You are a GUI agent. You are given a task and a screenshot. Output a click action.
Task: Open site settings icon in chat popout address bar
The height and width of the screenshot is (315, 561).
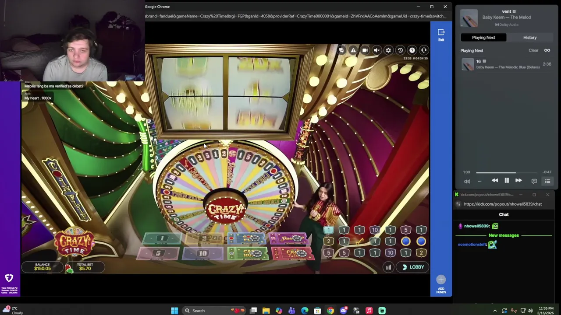point(458,204)
